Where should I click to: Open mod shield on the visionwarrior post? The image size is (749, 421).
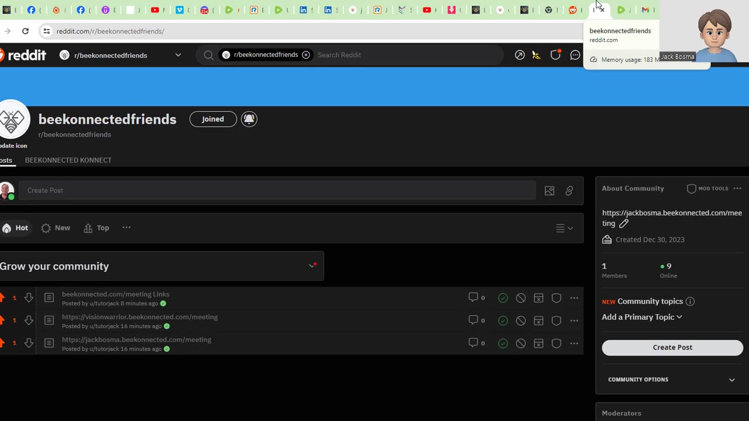coord(556,321)
